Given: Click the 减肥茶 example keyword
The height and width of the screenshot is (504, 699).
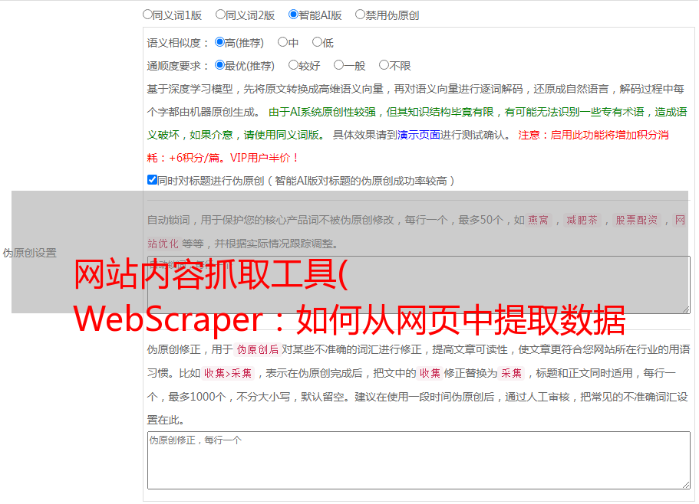Looking at the screenshot, I should [582, 220].
